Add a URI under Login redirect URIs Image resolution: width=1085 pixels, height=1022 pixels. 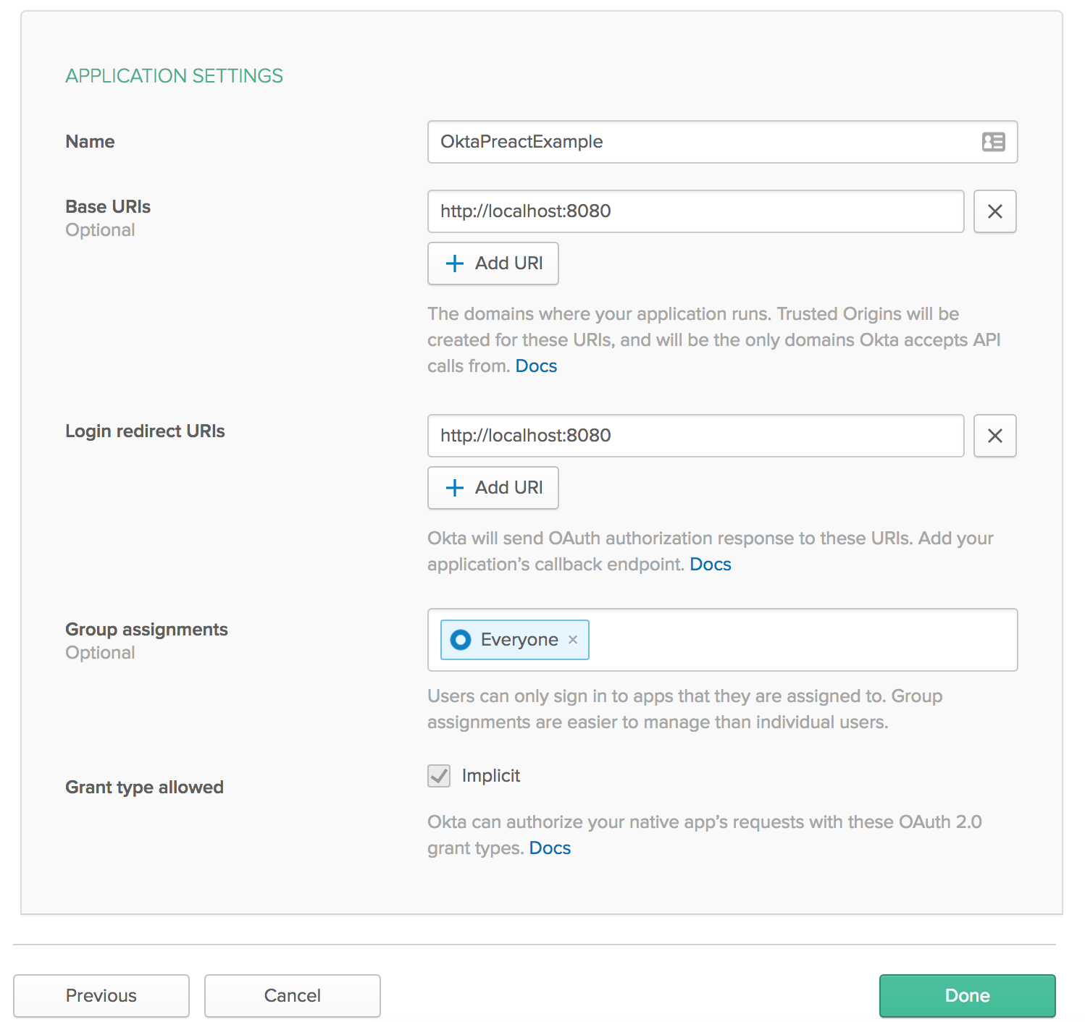[493, 488]
